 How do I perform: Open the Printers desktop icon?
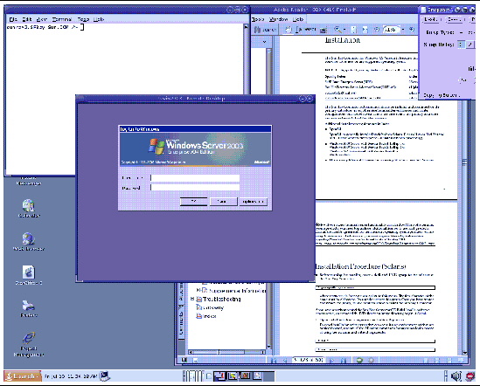pos(29,308)
